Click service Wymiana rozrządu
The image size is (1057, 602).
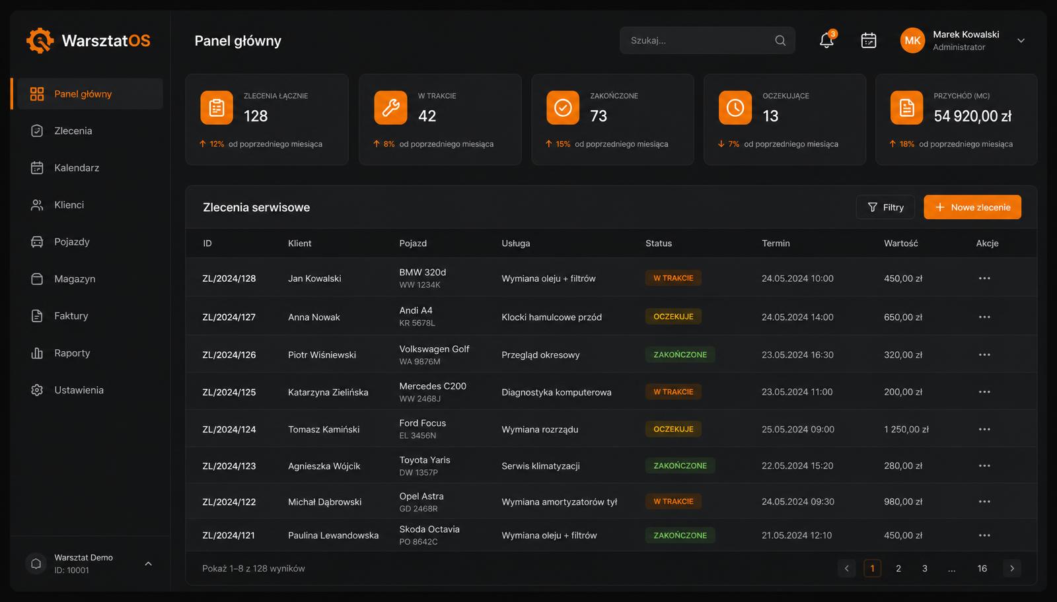click(x=540, y=429)
